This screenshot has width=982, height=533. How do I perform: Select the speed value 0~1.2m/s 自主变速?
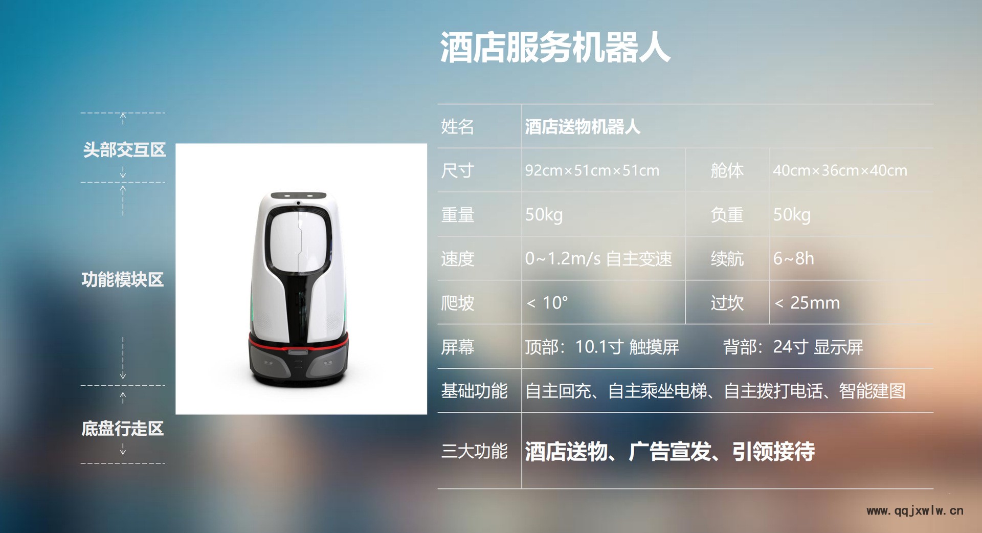click(x=598, y=259)
